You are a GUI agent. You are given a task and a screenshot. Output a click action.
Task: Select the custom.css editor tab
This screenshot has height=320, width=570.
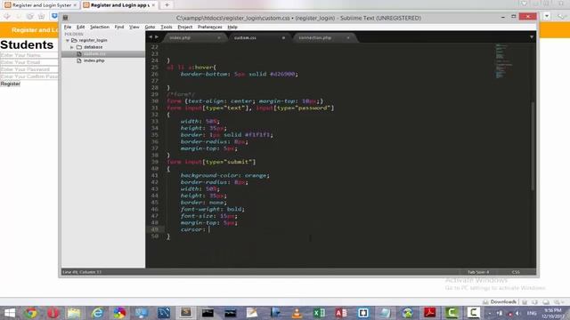[x=259, y=37]
